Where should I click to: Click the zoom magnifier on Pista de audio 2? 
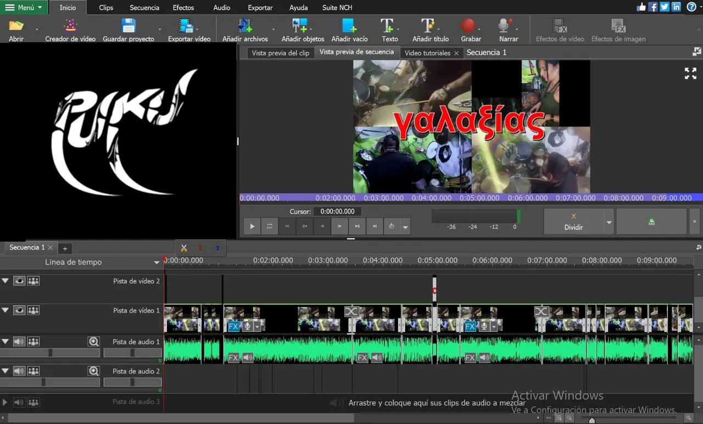(94, 371)
